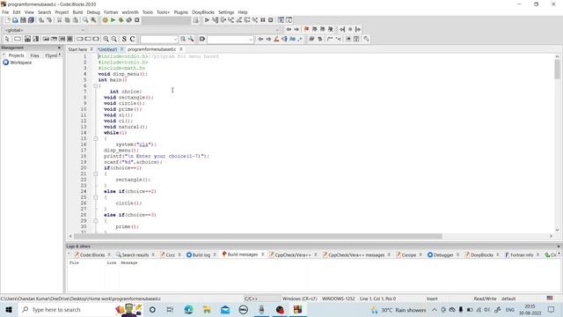
Task: Switch to the *Untitled1 editor tab
Action: coord(107,49)
